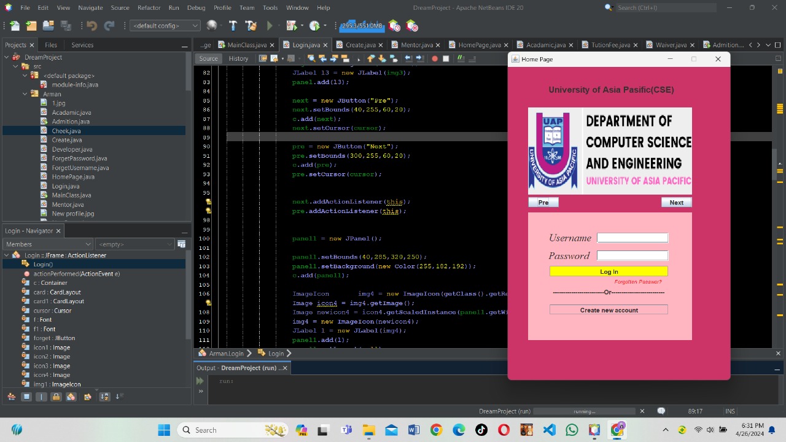Switch to the MainClass.java editor tab
786x442 pixels.
[247, 45]
